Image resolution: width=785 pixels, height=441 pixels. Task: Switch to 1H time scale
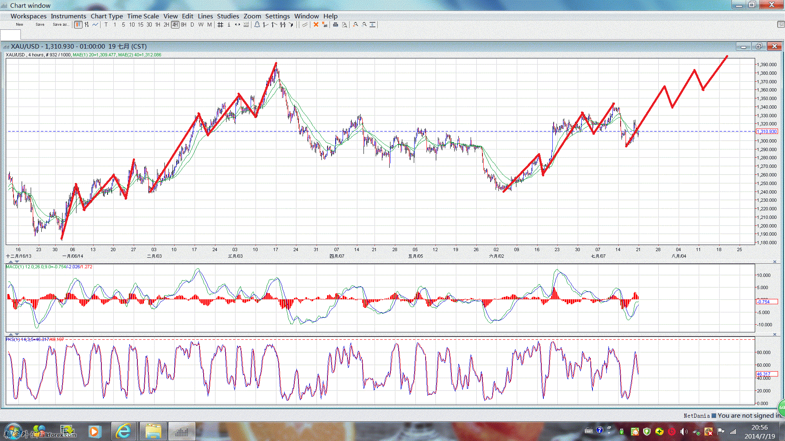157,24
